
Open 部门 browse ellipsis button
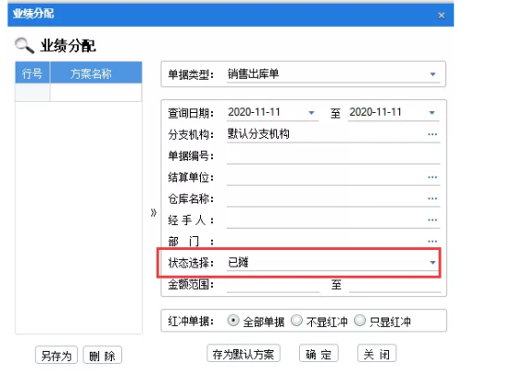(432, 242)
